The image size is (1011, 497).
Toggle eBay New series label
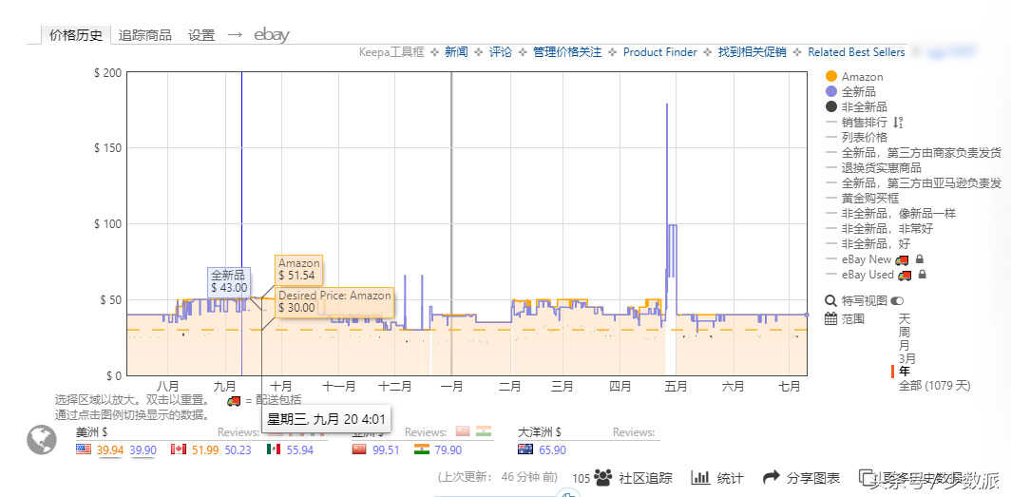tap(867, 259)
